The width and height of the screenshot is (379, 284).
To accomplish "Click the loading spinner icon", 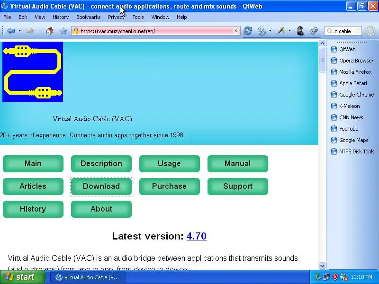I will (x=370, y=31).
